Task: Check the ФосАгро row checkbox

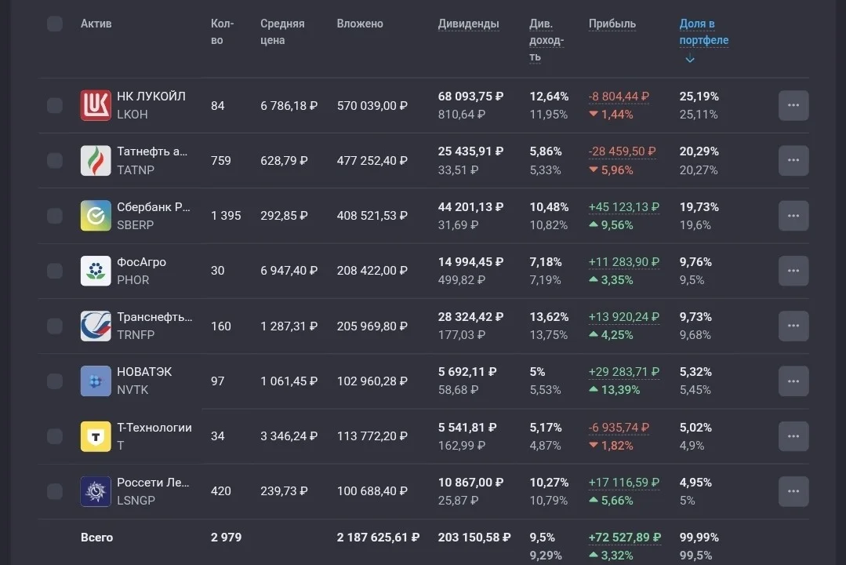Action: click(55, 271)
